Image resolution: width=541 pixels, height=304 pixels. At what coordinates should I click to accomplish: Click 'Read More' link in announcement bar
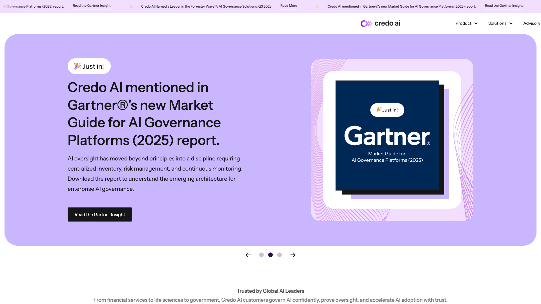[289, 6]
